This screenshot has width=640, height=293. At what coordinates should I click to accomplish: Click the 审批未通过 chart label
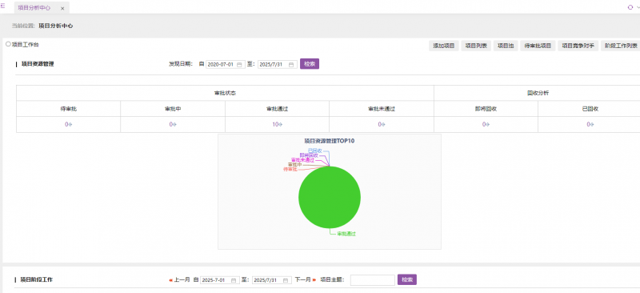[x=302, y=160]
